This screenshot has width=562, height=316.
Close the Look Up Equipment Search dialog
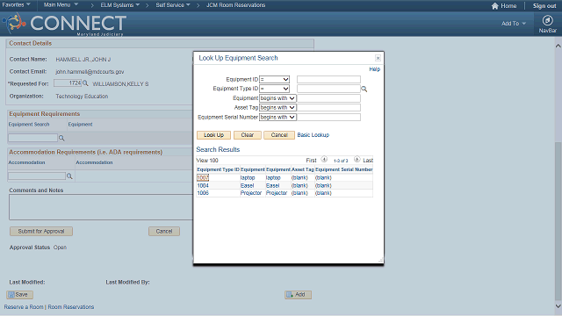point(378,58)
